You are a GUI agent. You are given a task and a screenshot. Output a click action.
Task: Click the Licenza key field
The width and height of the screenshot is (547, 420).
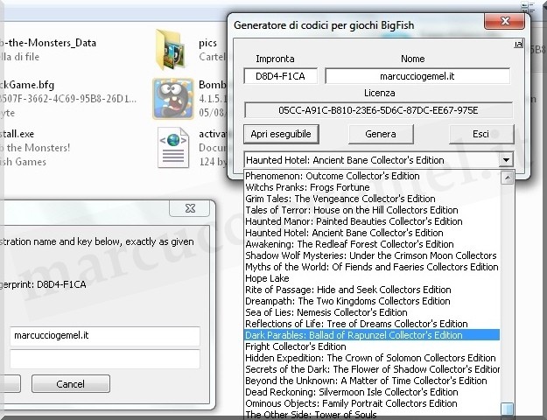tap(378, 110)
